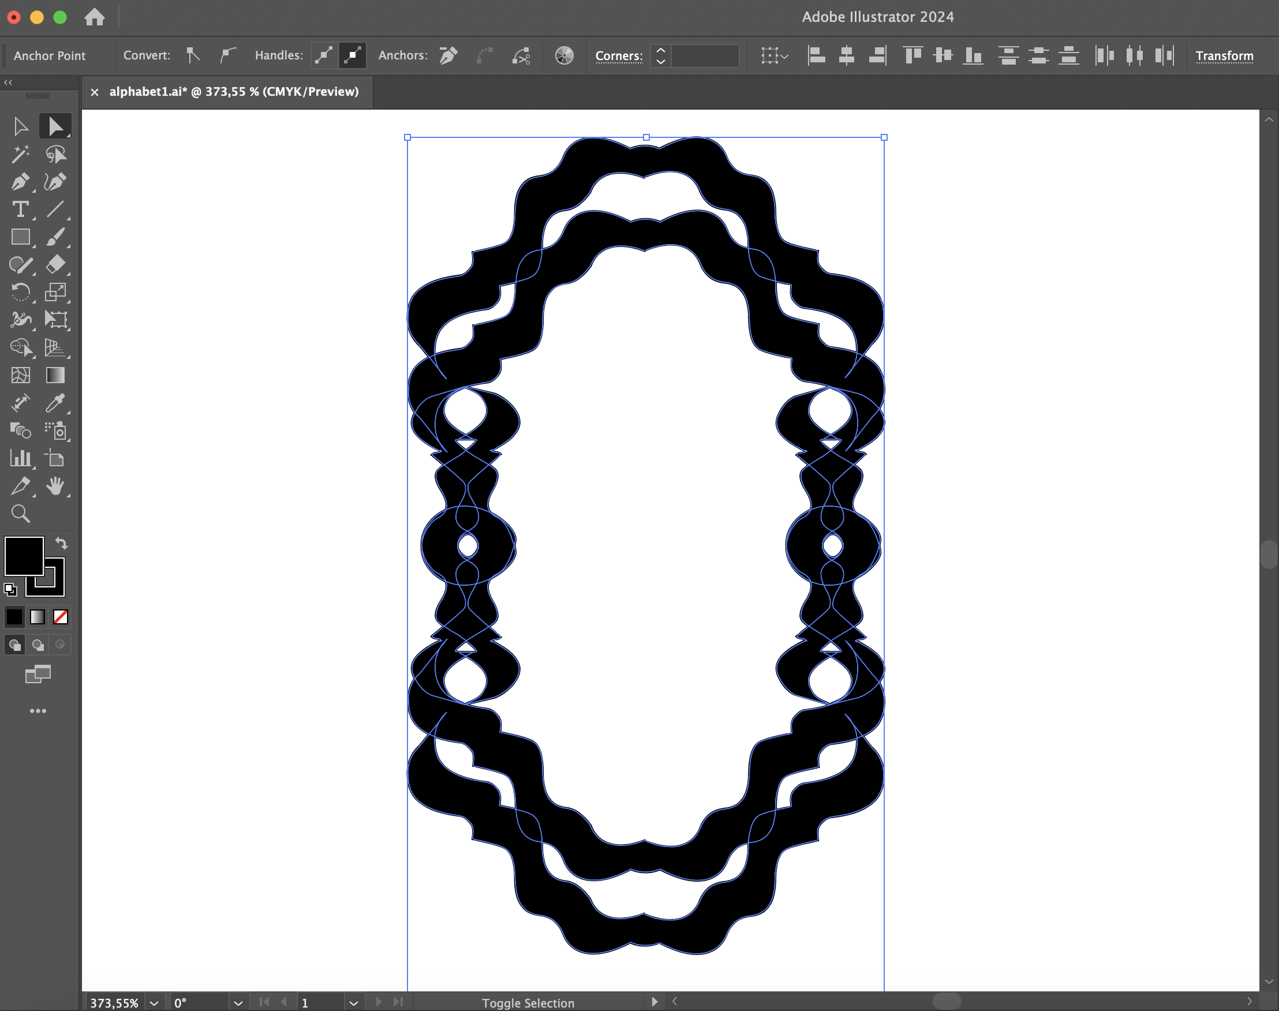Toggle show handles for multiple selected anchors

tap(324, 55)
